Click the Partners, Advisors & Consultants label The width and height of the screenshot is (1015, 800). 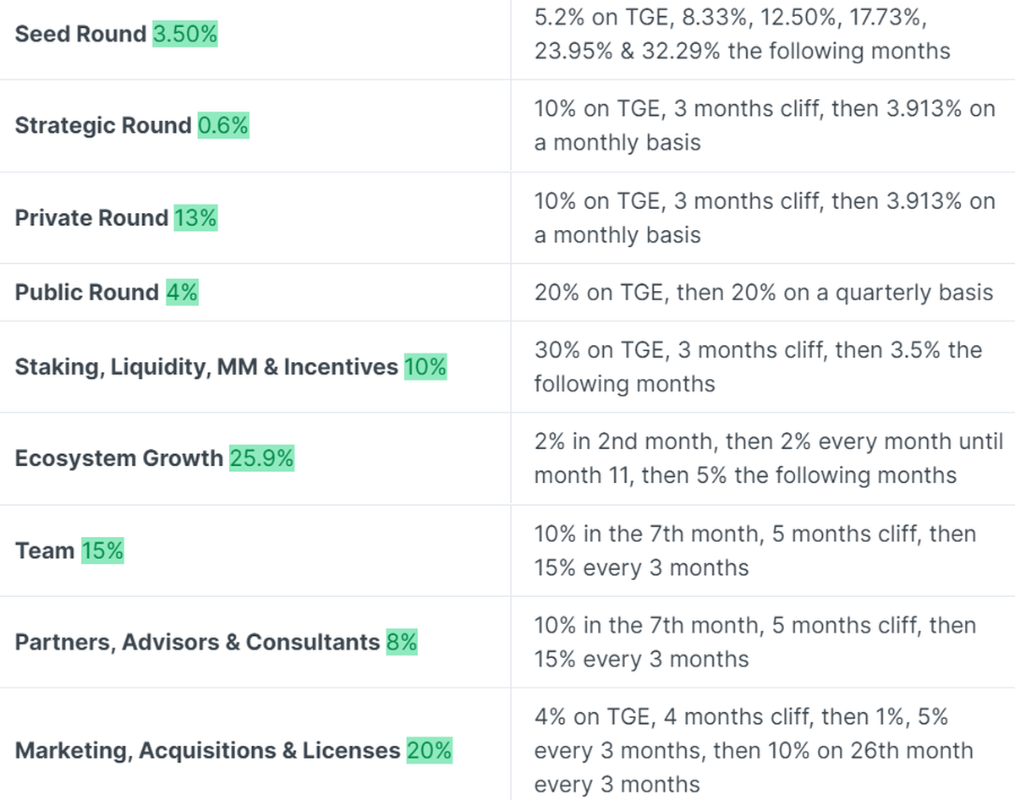pyautogui.click(x=196, y=643)
